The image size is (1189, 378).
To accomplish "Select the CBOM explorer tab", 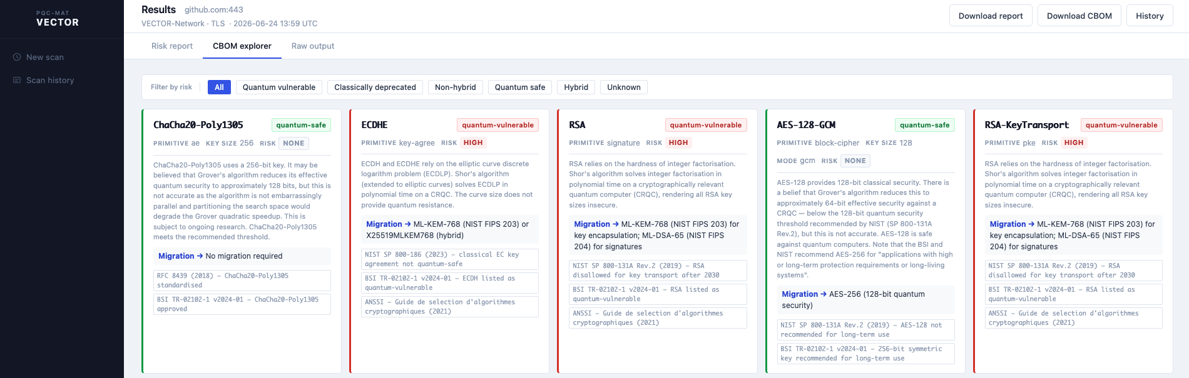I will point(242,46).
